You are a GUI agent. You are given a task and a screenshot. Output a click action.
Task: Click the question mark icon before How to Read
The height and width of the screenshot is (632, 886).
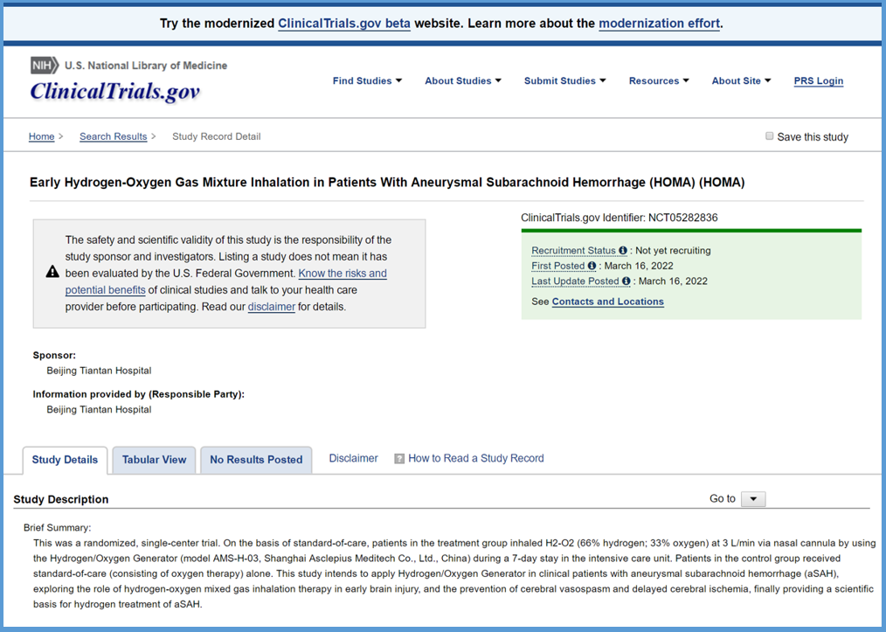pyautogui.click(x=399, y=459)
